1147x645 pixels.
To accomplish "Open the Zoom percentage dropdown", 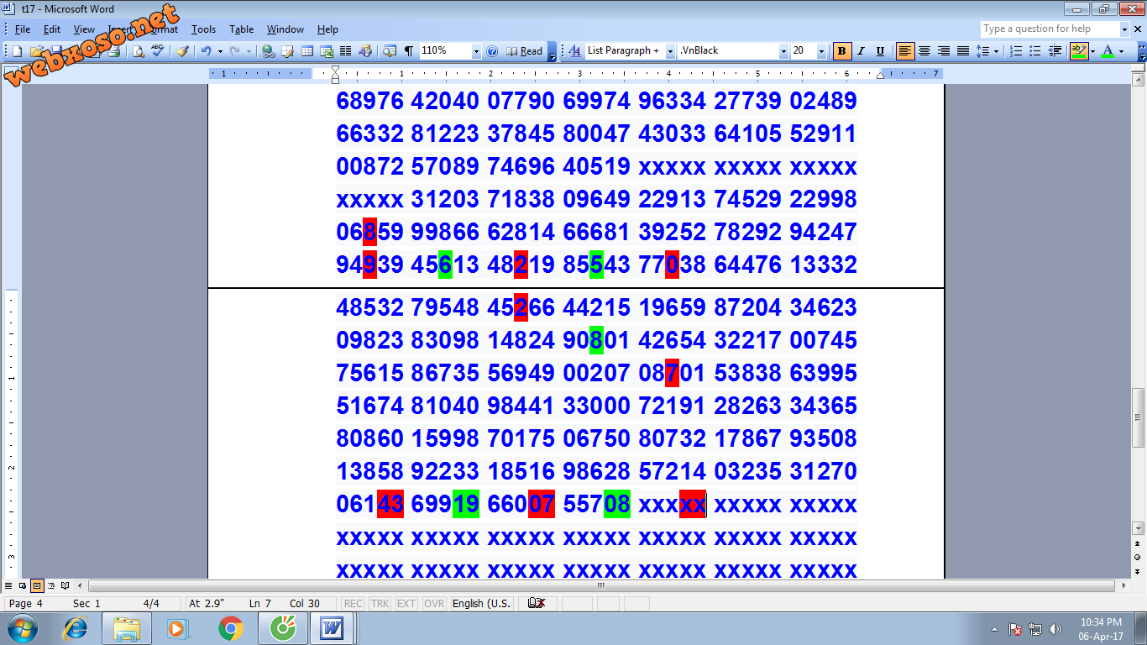I will coord(476,51).
